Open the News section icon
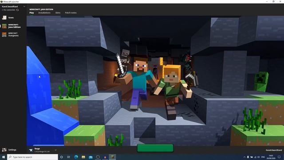Screen dimensions: 284x160 tap(4, 18)
